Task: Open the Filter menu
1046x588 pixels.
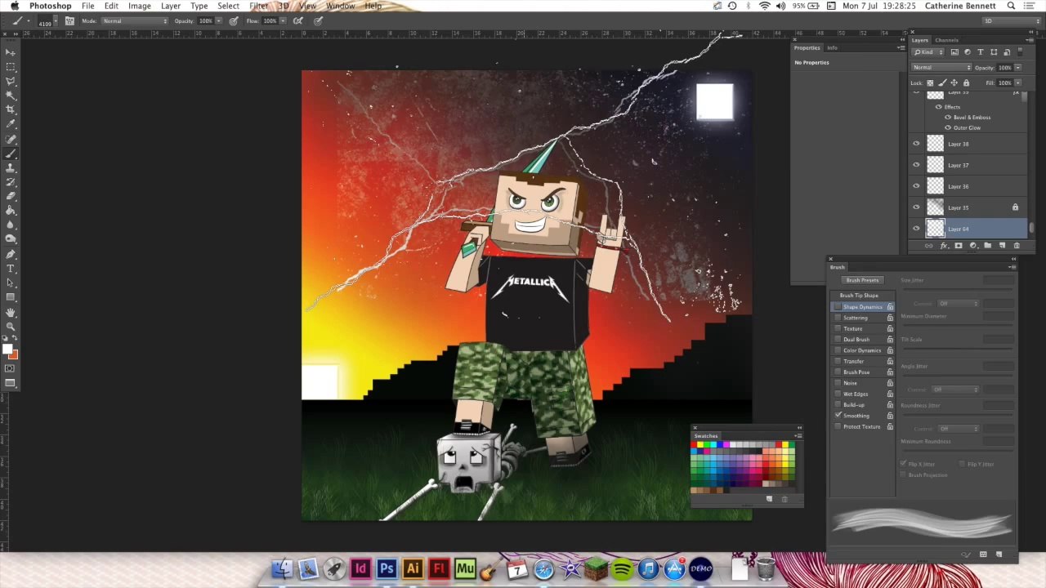Action: (x=258, y=6)
